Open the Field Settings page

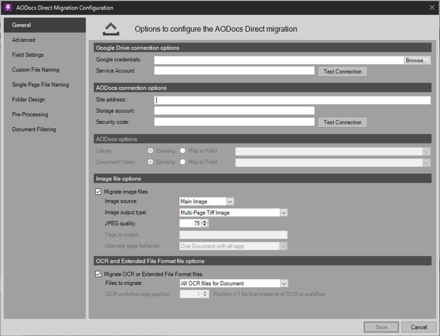(x=45, y=55)
